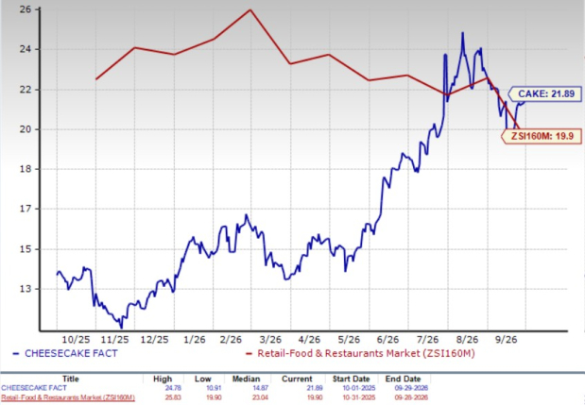Select the 09-29-2026 end date cell
Viewport: 585px width, 405px height.
pyautogui.click(x=411, y=388)
